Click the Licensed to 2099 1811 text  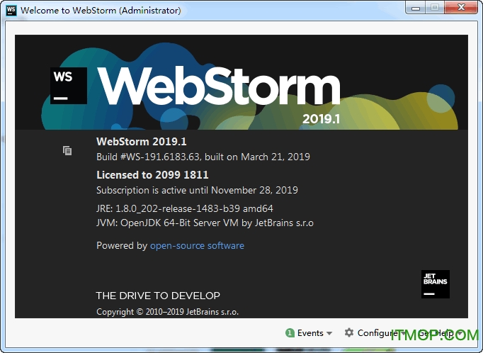pyautogui.click(x=152, y=175)
